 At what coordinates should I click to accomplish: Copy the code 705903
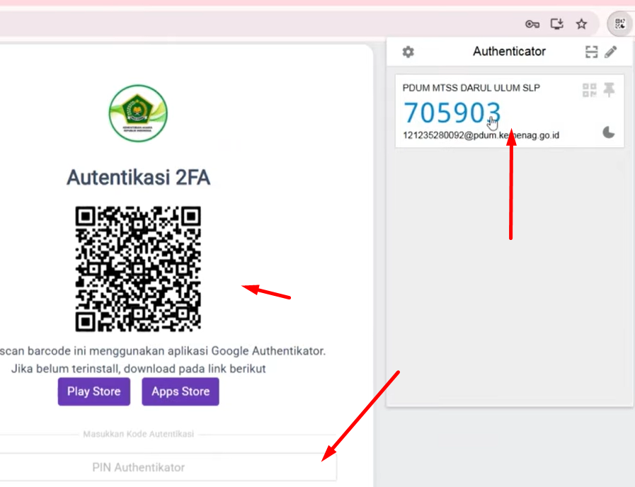click(452, 112)
